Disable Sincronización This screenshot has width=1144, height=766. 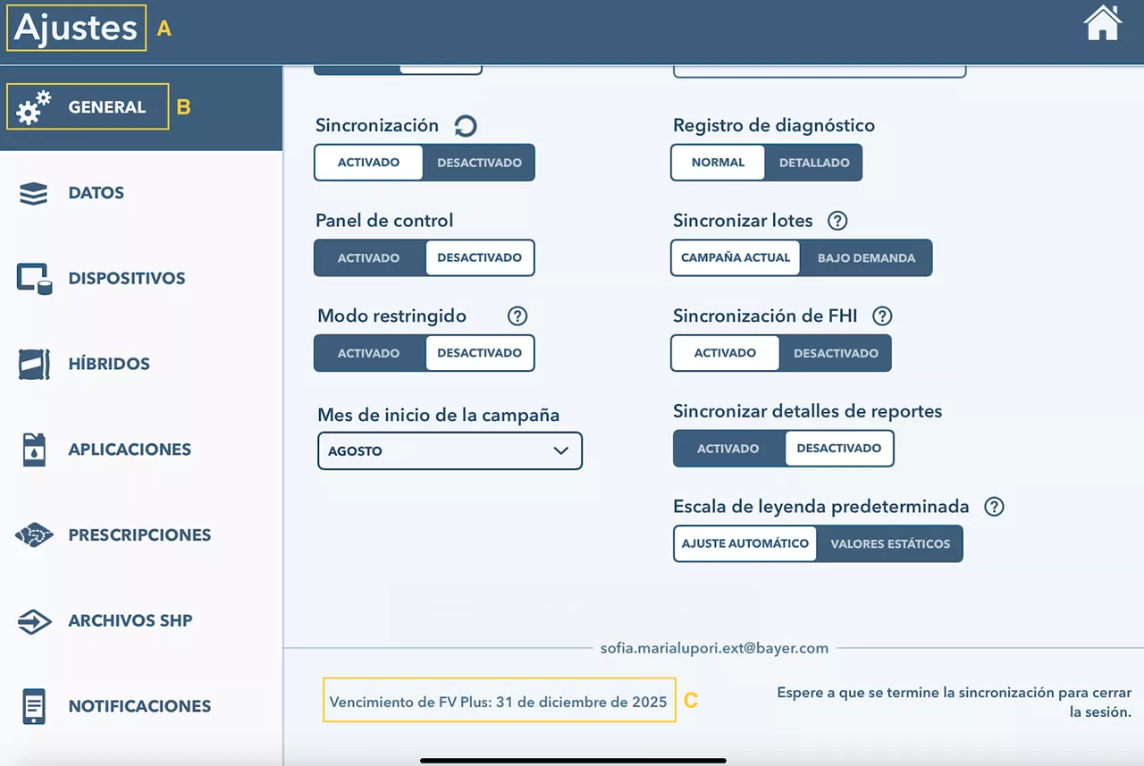coord(480,162)
